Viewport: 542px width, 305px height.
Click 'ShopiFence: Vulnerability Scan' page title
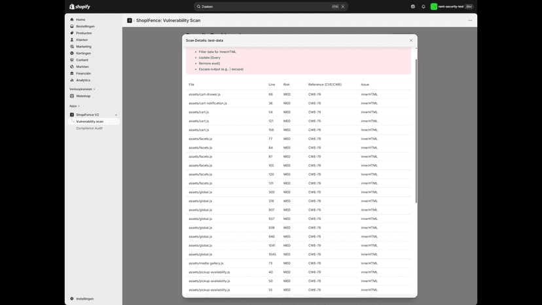click(168, 20)
